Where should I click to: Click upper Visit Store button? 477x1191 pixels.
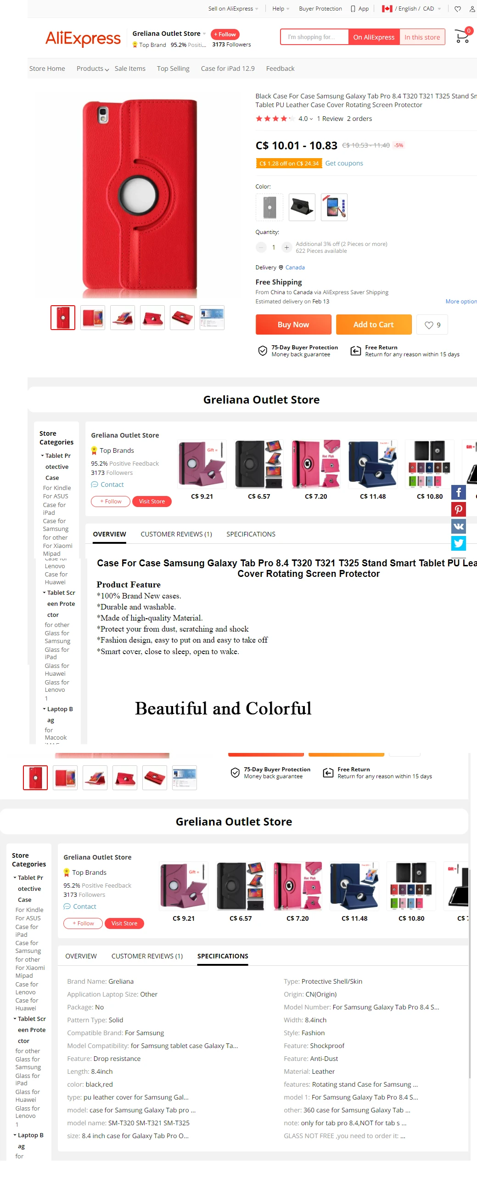tap(152, 501)
